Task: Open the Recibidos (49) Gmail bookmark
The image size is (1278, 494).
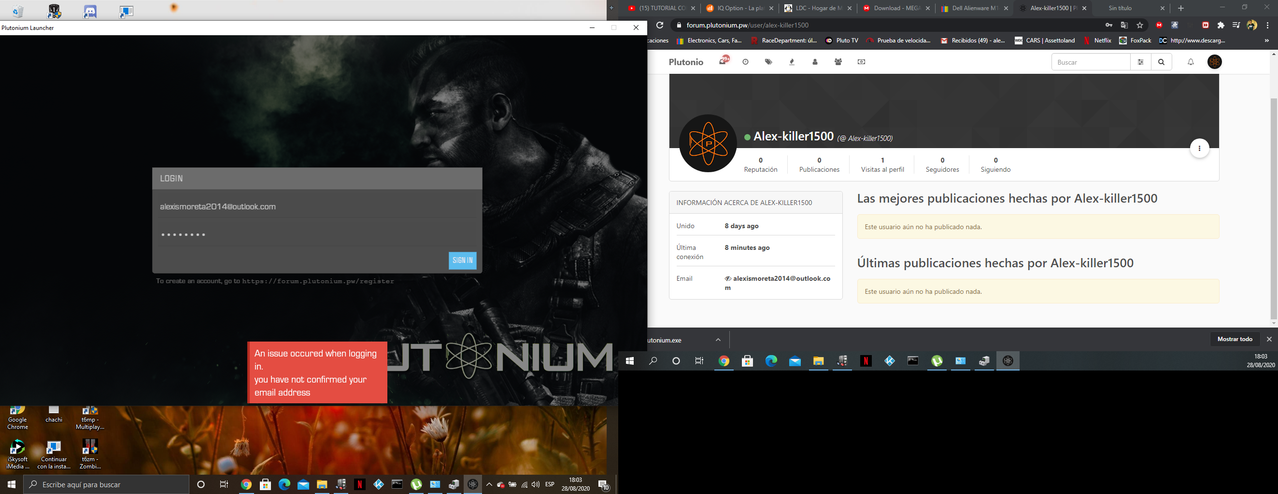Action: click(973, 41)
